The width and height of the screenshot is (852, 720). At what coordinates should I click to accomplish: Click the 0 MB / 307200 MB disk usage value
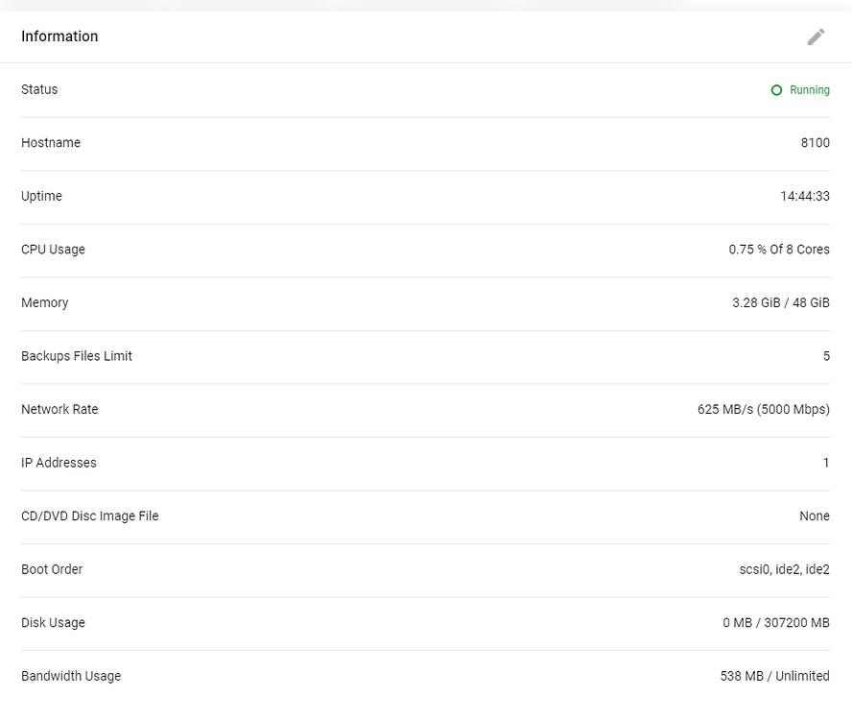[x=775, y=623]
